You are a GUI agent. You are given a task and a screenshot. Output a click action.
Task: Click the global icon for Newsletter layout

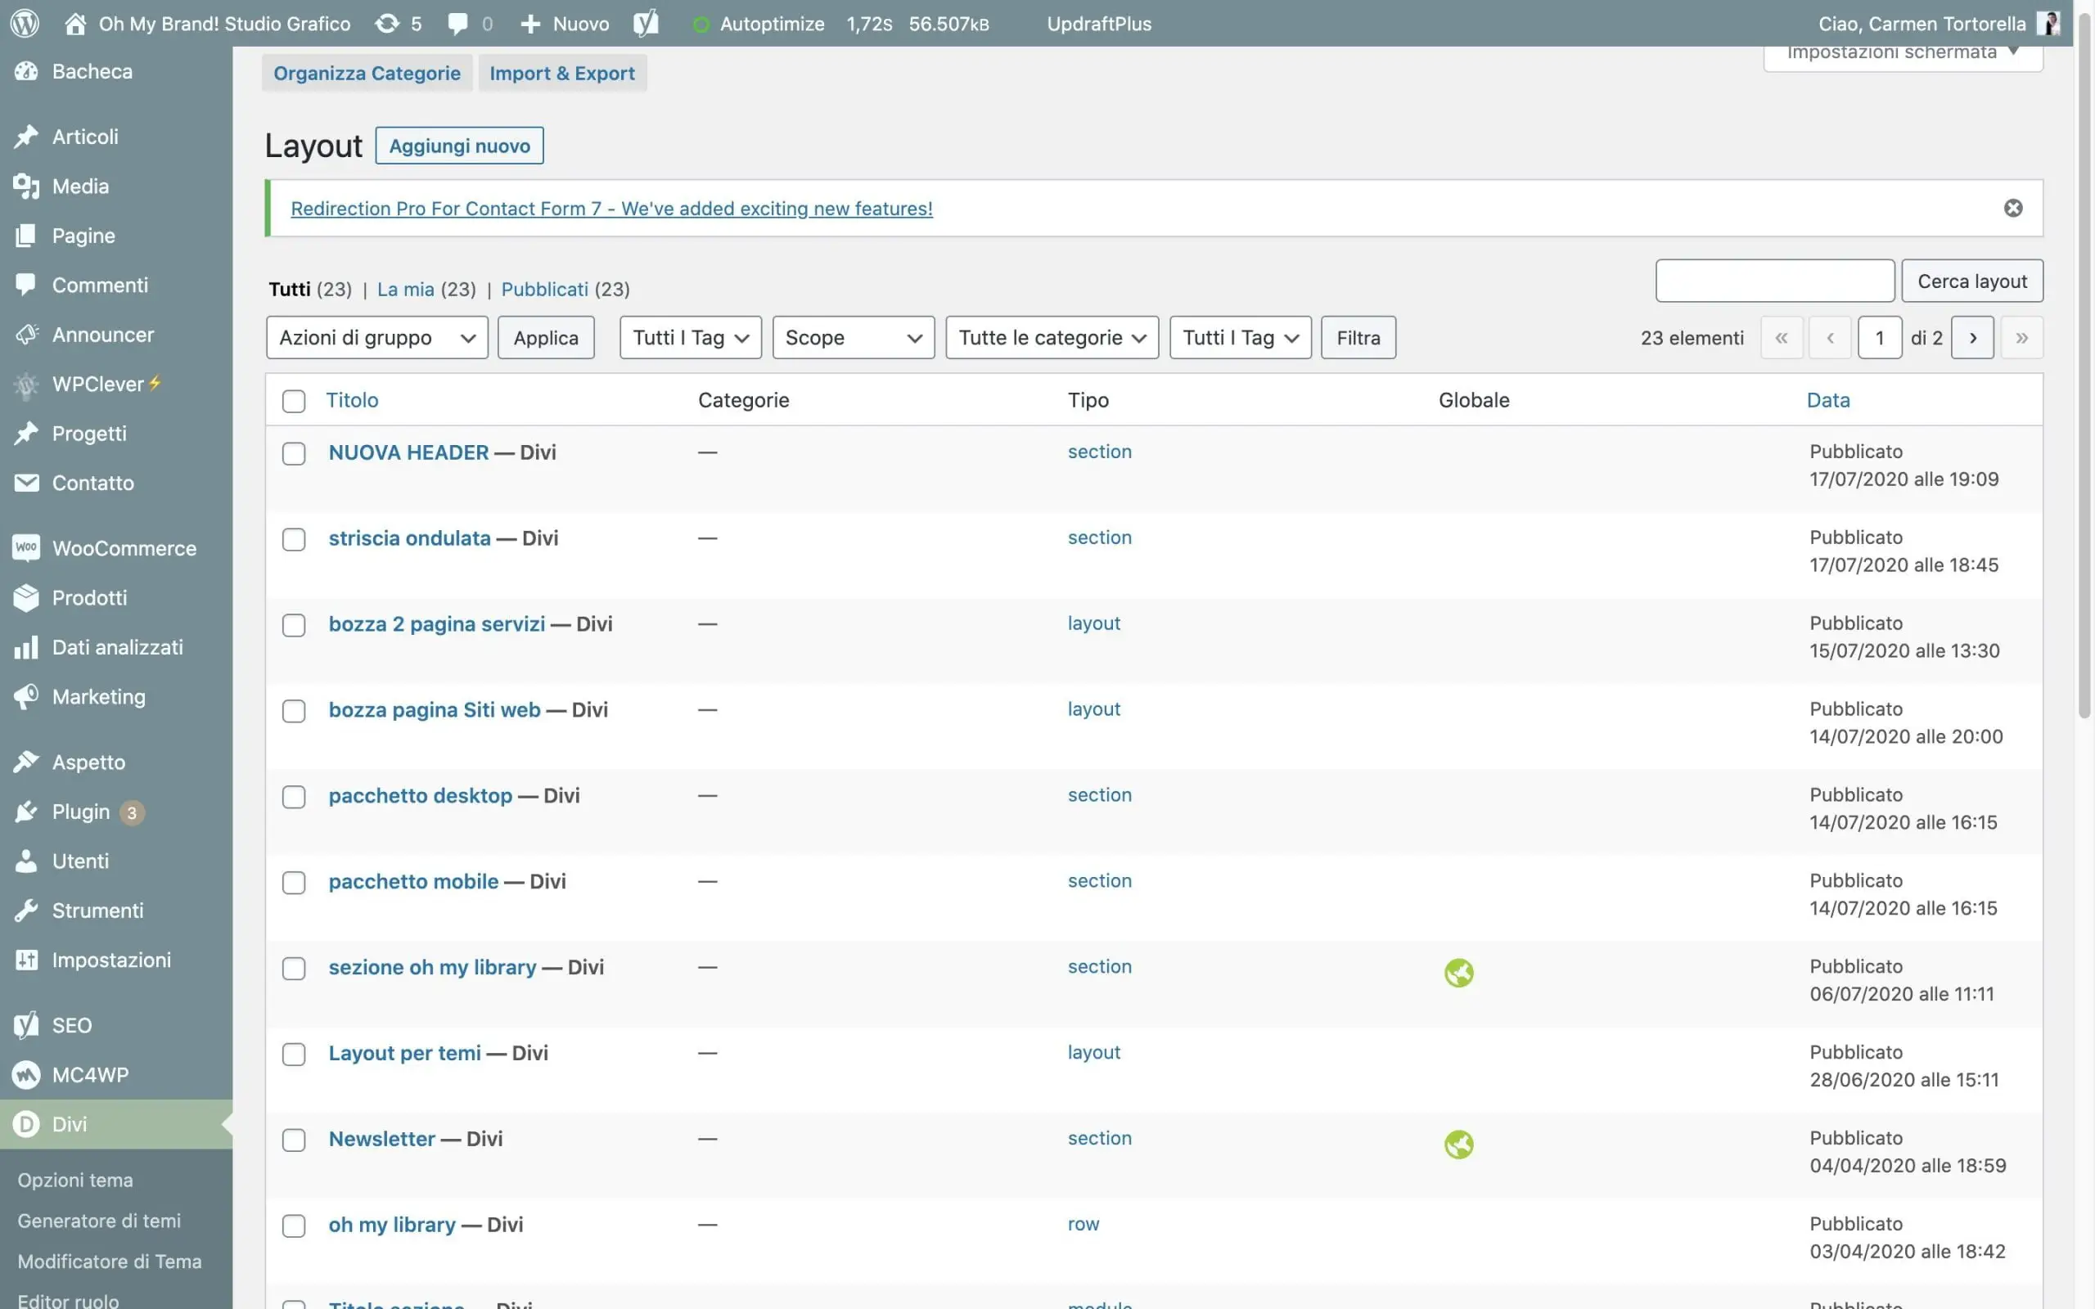pyautogui.click(x=1458, y=1145)
